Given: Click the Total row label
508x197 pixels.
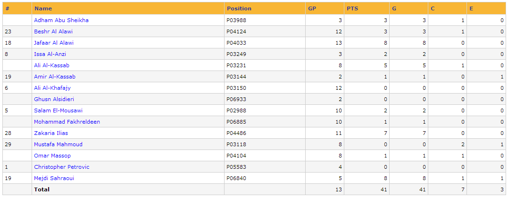Looking at the screenshot, I should click(x=42, y=189).
